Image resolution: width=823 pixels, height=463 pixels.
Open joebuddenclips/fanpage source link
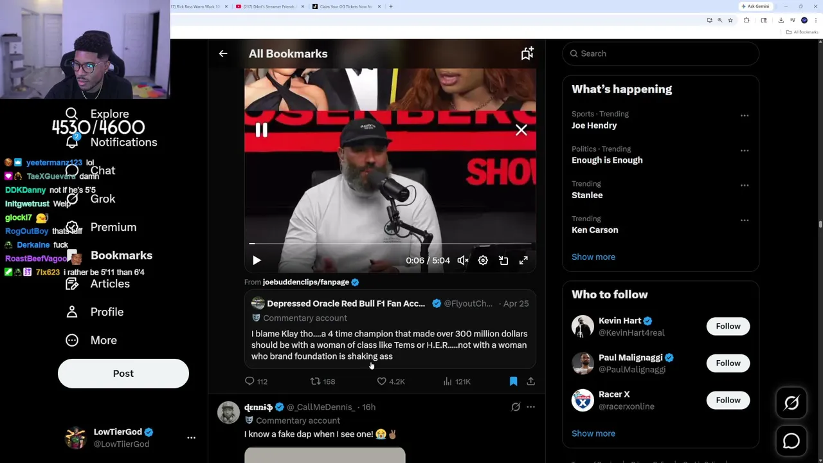point(306,282)
